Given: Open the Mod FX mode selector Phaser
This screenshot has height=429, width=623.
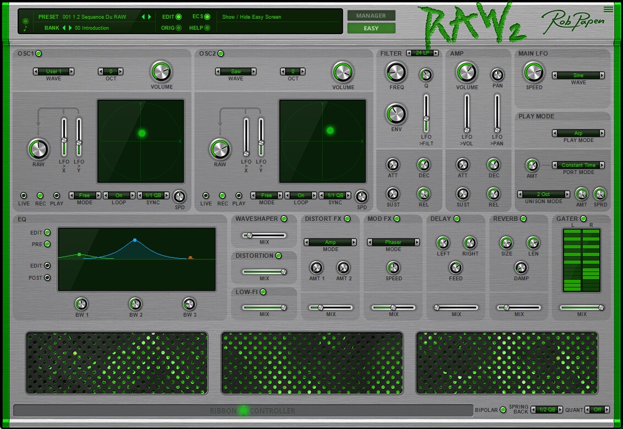Looking at the screenshot, I should [393, 242].
